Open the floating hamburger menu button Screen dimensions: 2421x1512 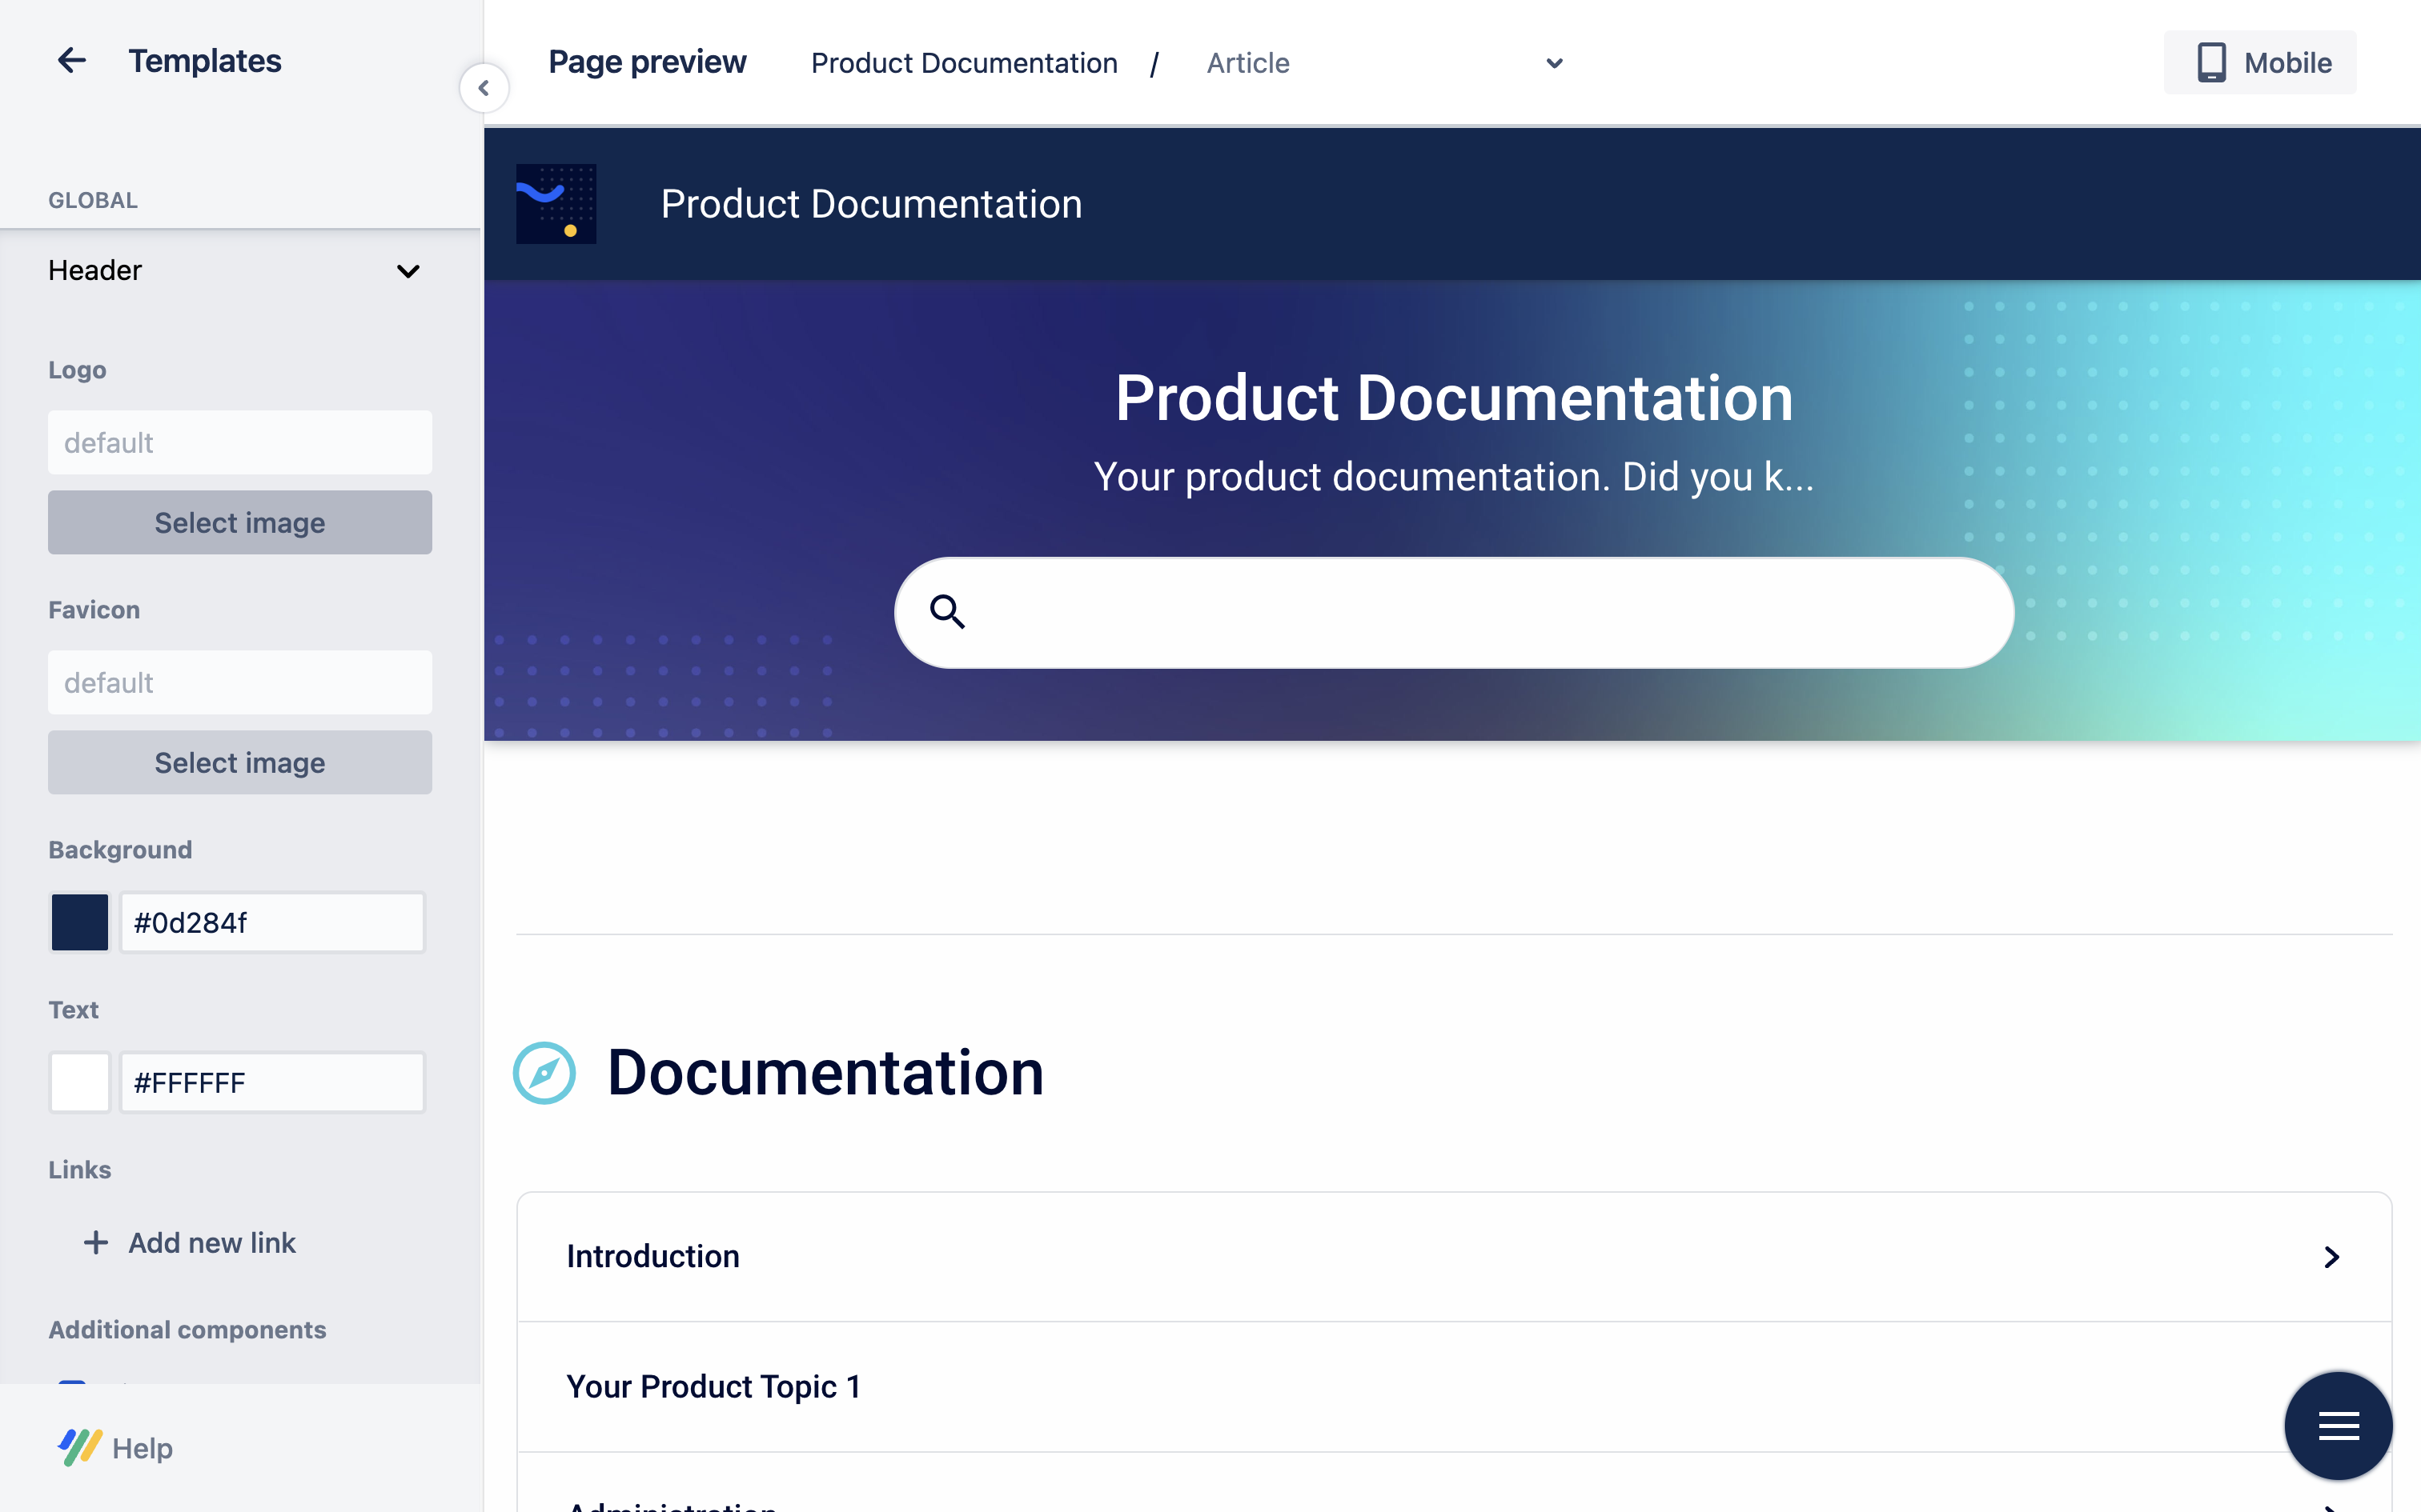[x=2338, y=1425]
